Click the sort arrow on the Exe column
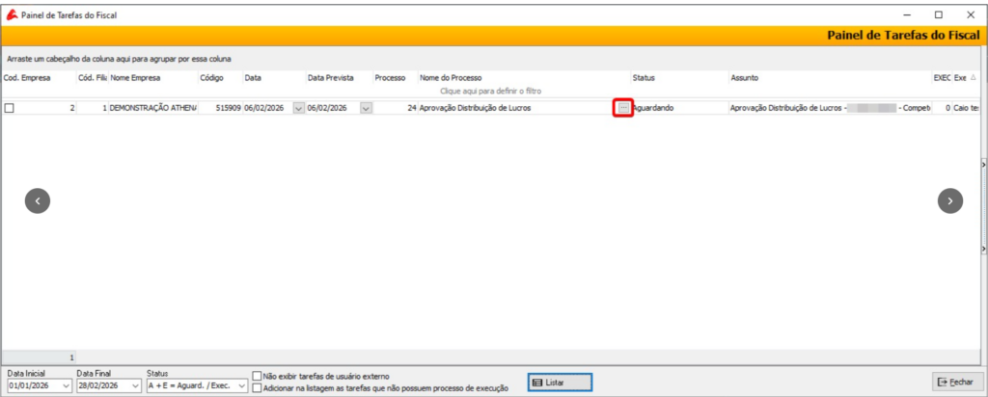988x397 pixels. pyautogui.click(x=973, y=77)
